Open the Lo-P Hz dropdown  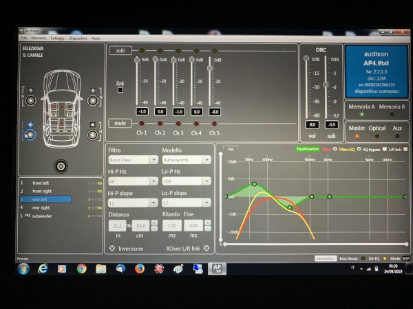click(206, 181)
